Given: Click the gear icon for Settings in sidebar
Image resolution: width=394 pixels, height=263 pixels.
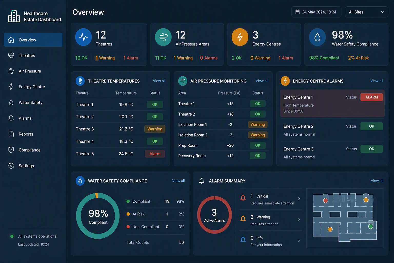Looking at the screenshot, I should [11, 166].
